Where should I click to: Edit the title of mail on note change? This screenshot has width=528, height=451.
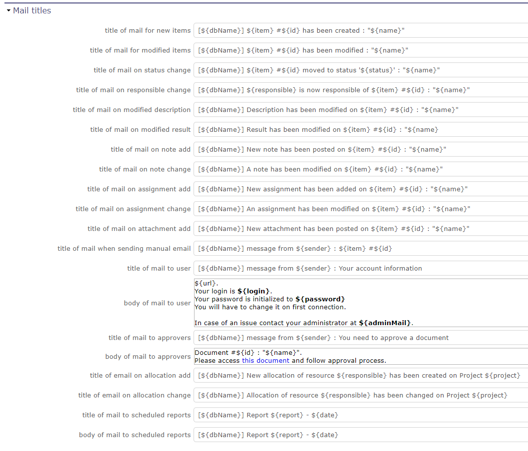[347, 169]
